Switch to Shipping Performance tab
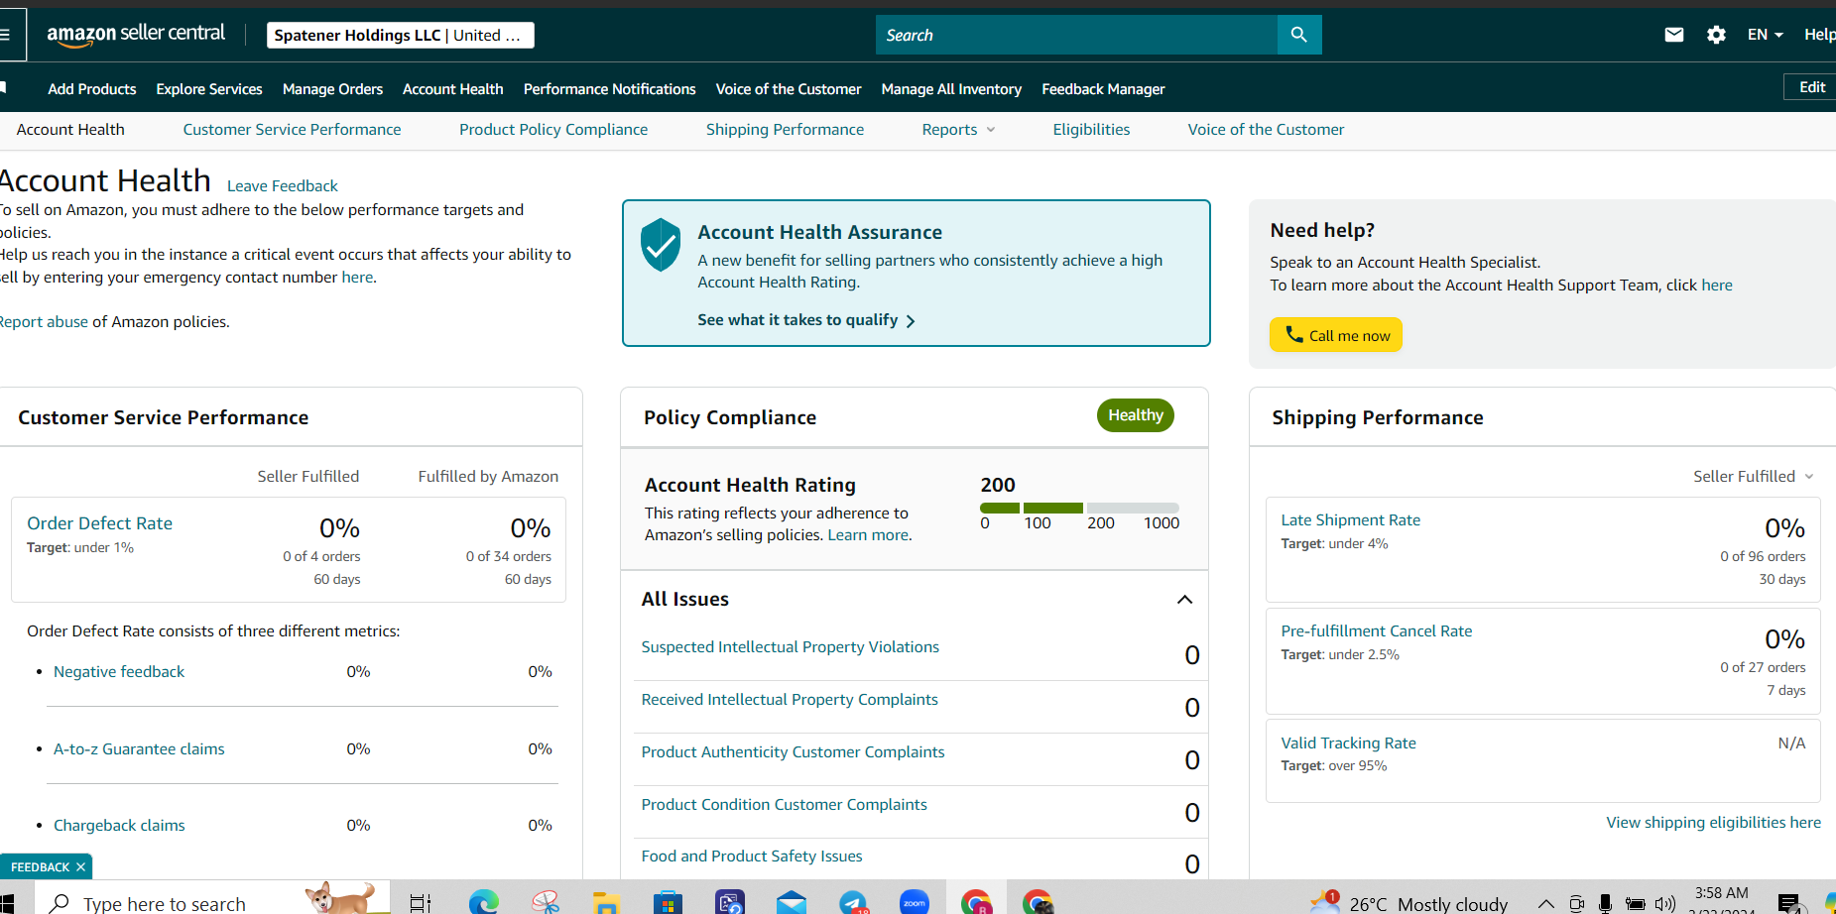Screen dimensions: 1836x914 (x=785, y=130)
